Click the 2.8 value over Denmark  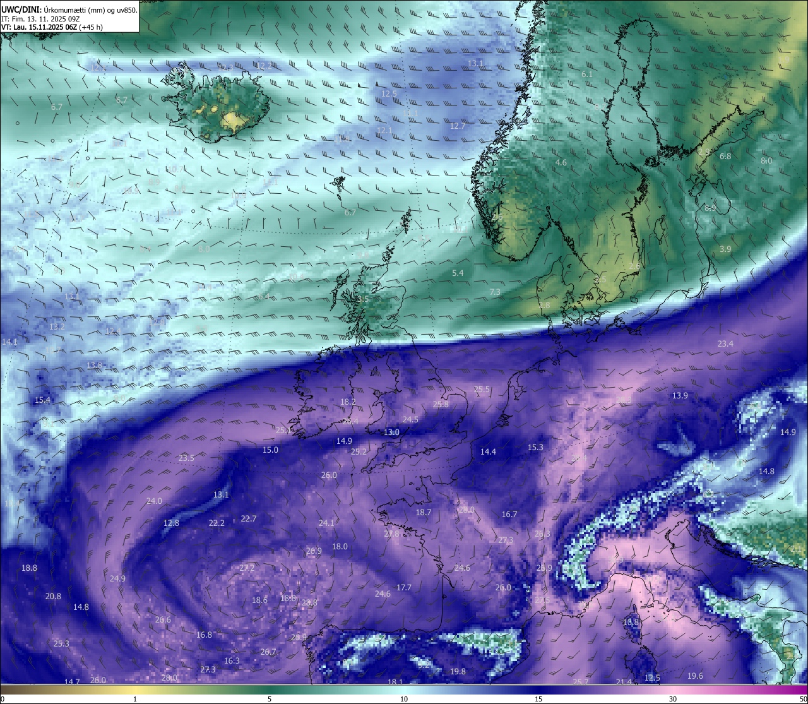click(x=544, y=306)
